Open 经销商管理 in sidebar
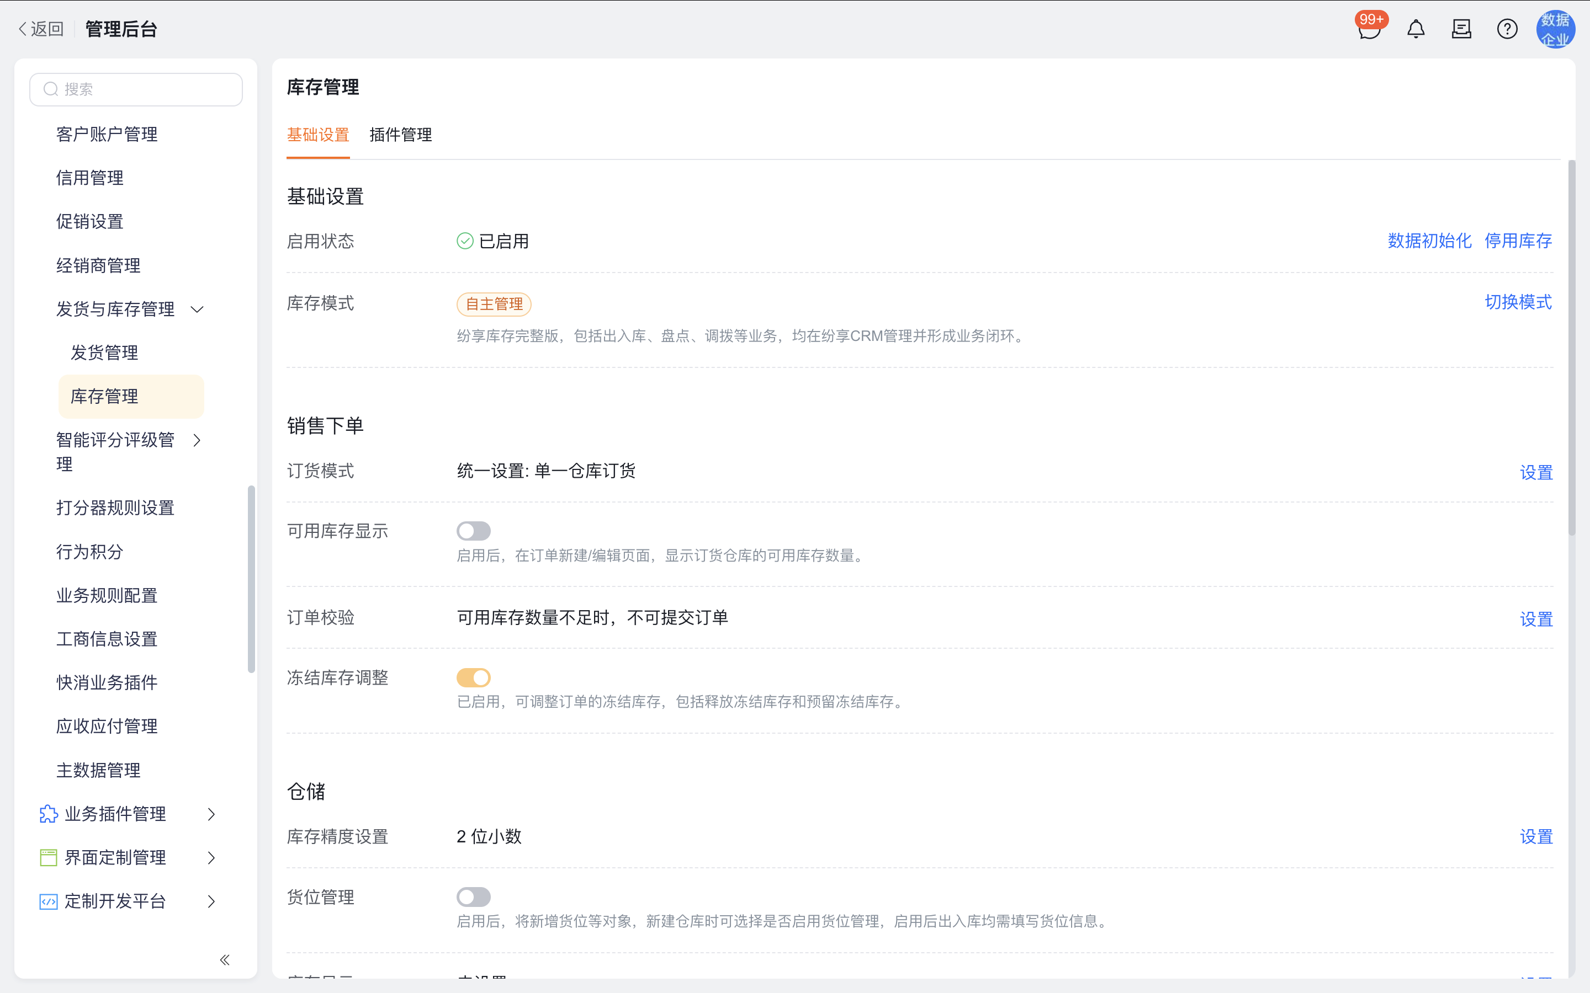The height and width of the screenshot is (993, 1590). click(98, 266)
